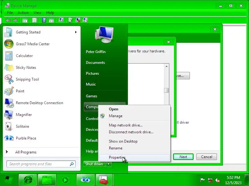Open Remote Desktop Connection

pyautogui.click(x=42, y=103)
